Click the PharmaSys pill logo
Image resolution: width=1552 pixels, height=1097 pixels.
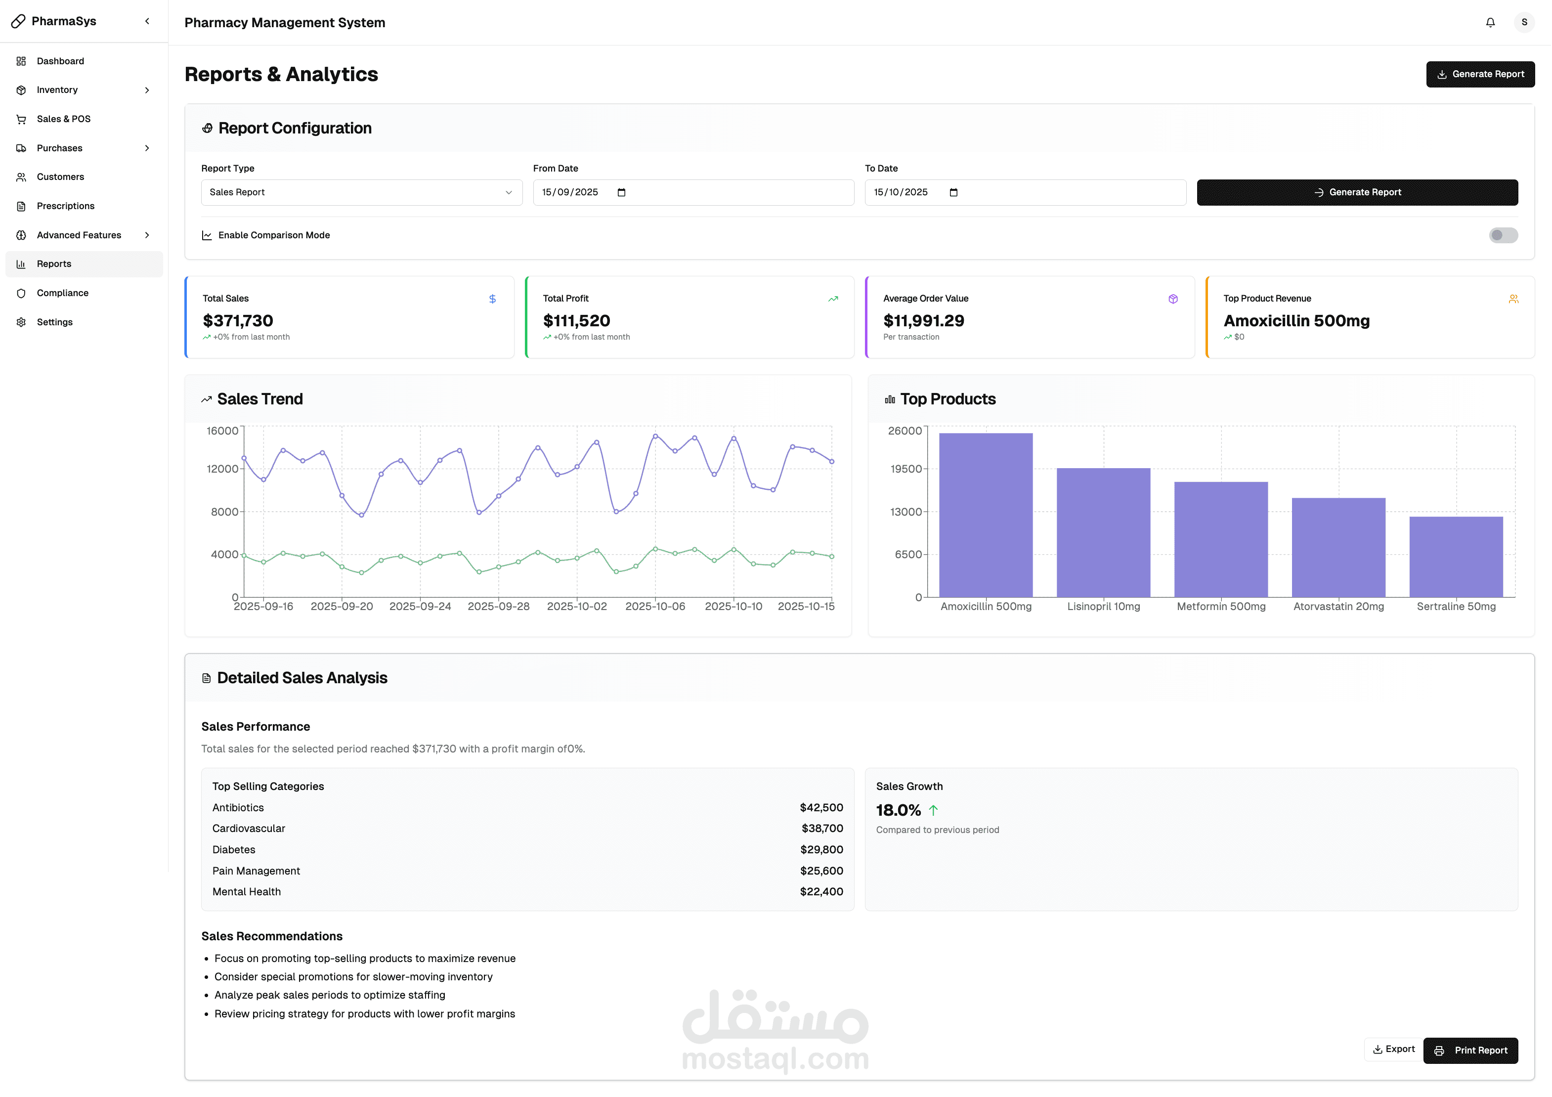18,22
